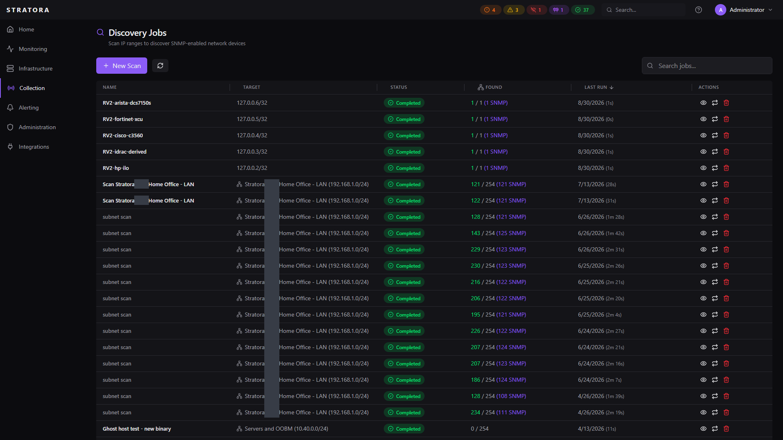Click the healthy status badge showing 37
Viewport: 783px width, 440px height.
point(582,10)
